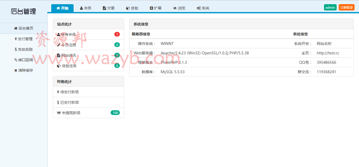Image resolution: width=359 pixels, height=167 pixels.
Task: Click the paperclip icon beside 接口回调
Action: [x=16, y=60]
